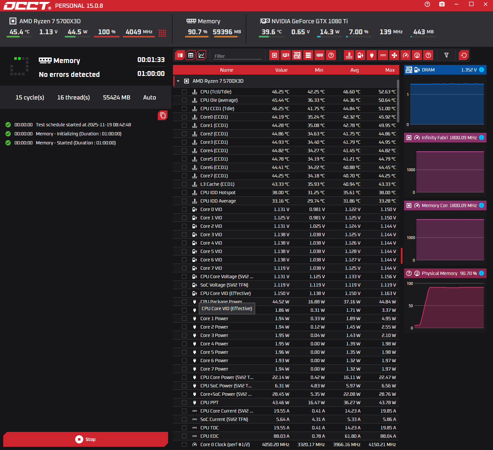Select the Physical Memory graph header
This screenshot has width=493, height=450.
(445, 273)
